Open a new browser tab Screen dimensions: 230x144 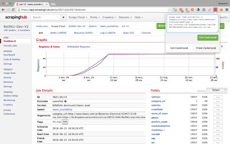(53, 4)
